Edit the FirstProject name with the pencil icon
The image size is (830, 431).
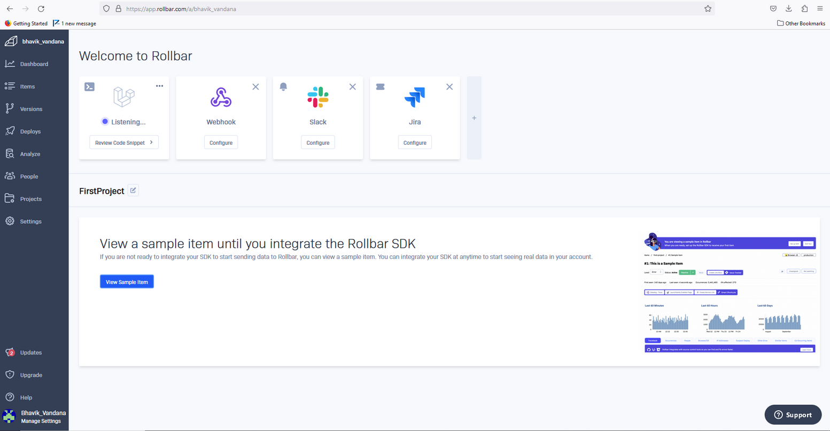133,191
